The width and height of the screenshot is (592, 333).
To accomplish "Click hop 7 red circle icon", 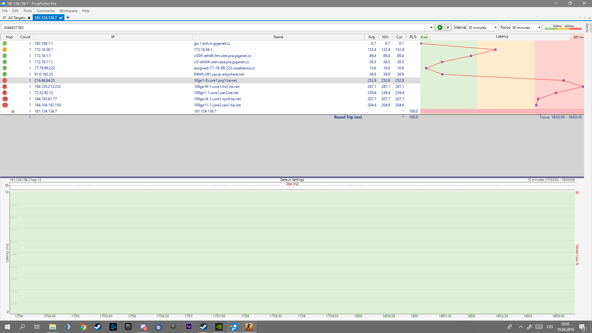I will coord(5,80).
